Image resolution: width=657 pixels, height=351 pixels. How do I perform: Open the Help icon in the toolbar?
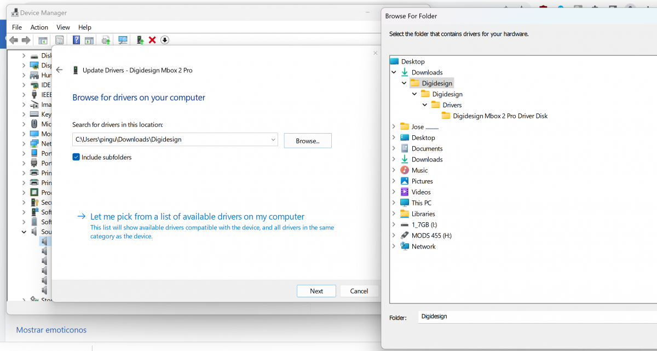(76, 39)
